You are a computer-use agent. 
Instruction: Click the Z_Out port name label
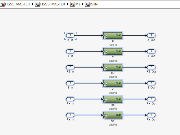click(x=151, y=88)
